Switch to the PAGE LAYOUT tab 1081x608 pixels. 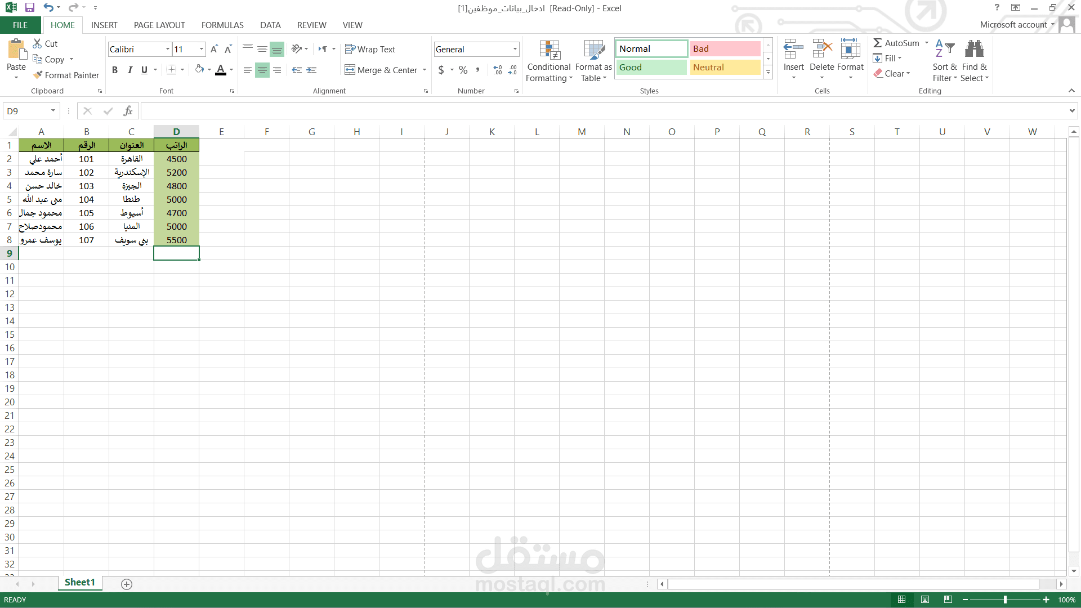pos(159,25)
